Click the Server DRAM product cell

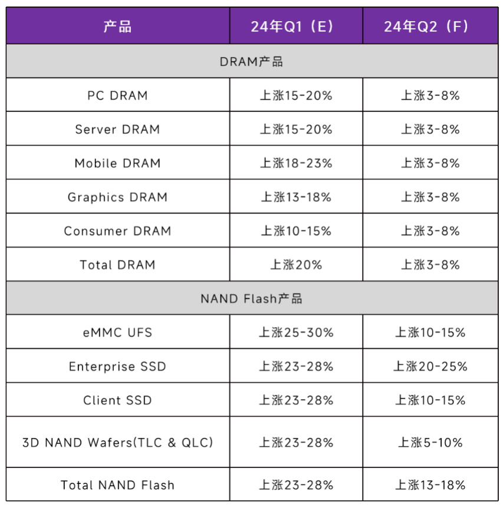117,130
